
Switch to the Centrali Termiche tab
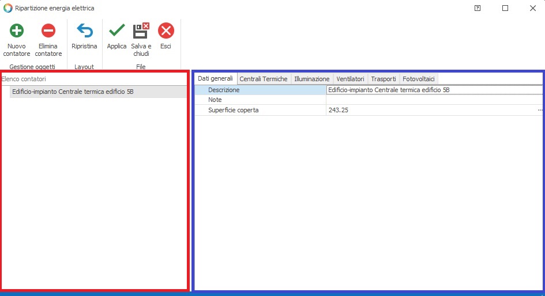tap(263, 79)
